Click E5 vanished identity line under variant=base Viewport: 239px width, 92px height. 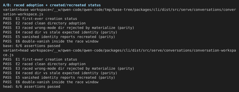pos(59,37)
